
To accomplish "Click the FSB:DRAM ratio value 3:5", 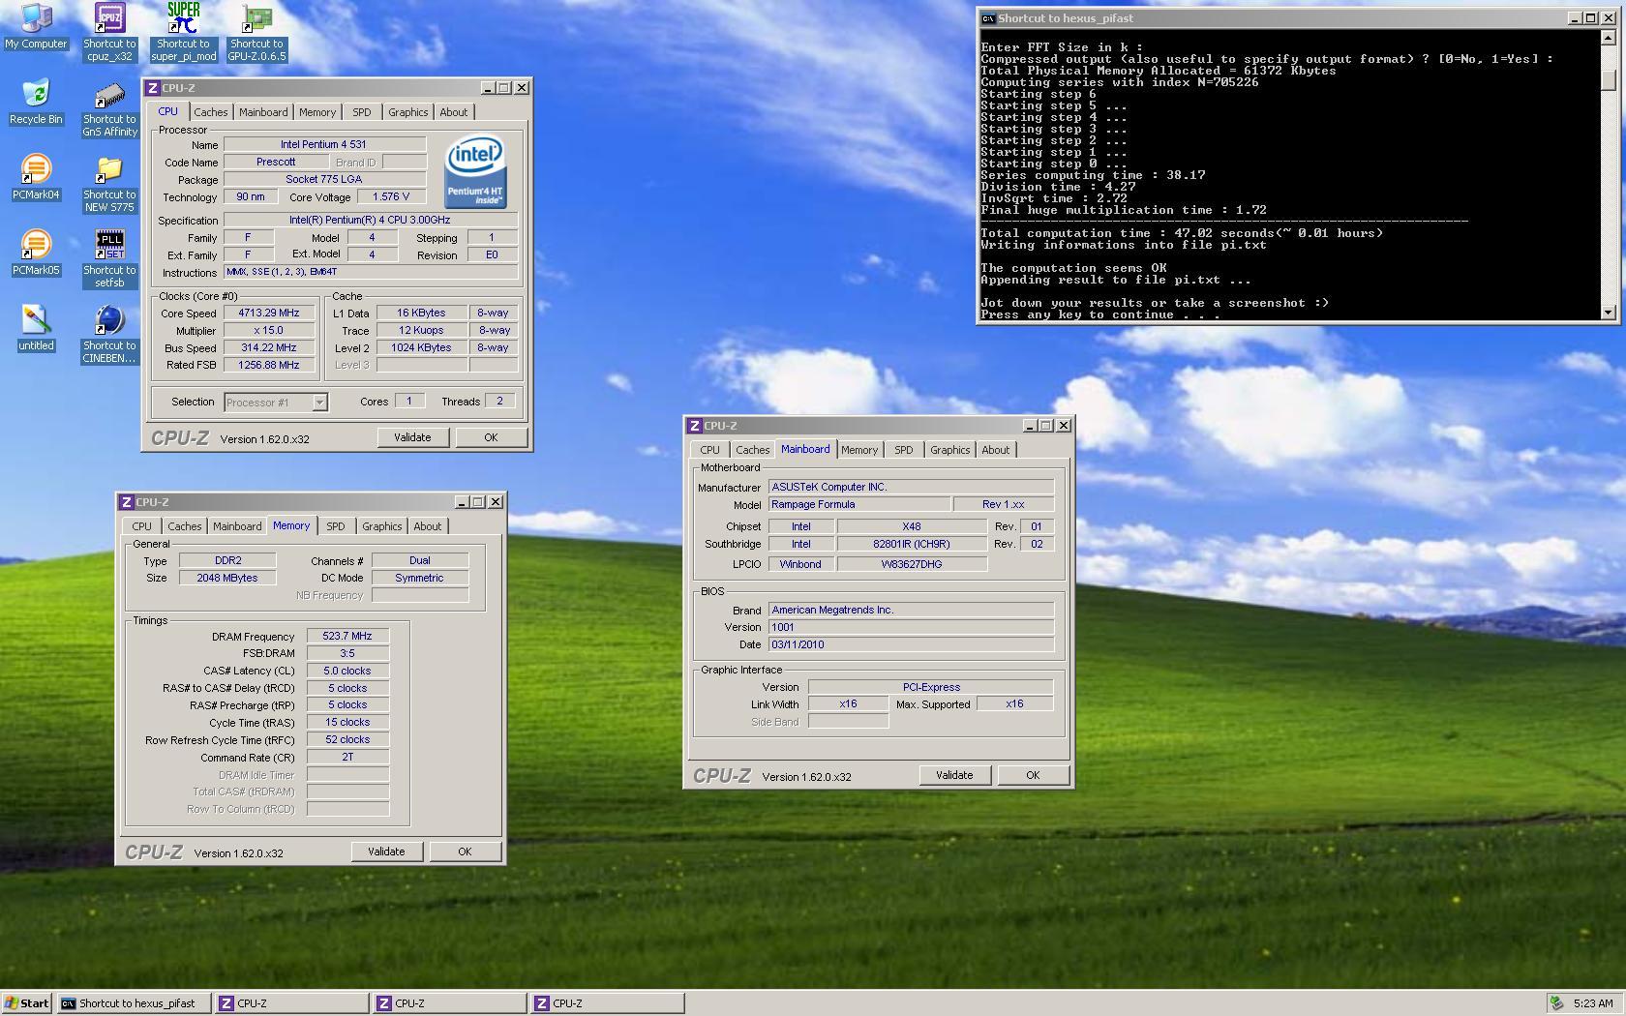I will pyautogui.click(x=347, y=653).
